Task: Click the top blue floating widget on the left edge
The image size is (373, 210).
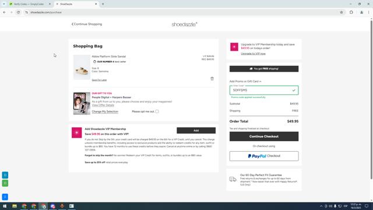Action: [x=5, y=175]
